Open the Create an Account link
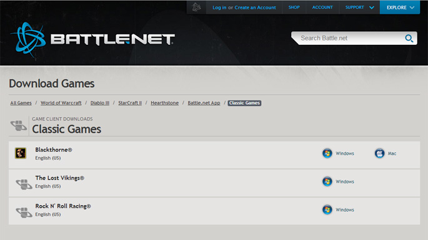The height and width of the screenshot is (240, 428). point(255,7)
